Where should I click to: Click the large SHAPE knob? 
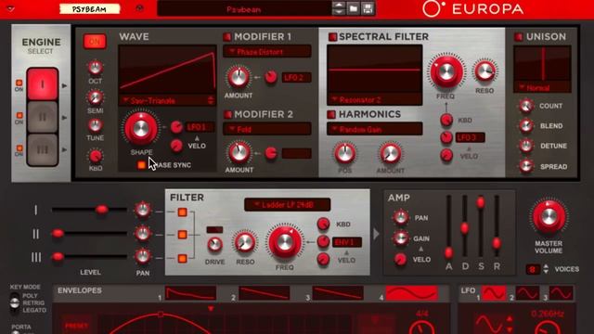(141, 128)
